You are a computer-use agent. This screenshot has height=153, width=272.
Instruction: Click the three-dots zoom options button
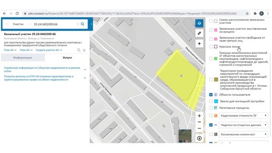[199, 122]
